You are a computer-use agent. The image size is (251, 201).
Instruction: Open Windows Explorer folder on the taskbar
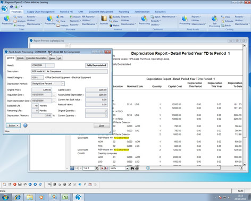pyautogui.click(x=30, y=197)
